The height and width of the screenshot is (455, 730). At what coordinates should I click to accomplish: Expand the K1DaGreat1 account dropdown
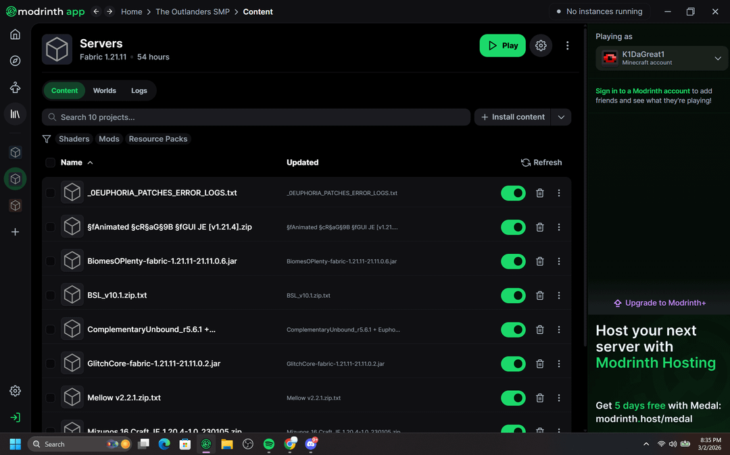717,59
